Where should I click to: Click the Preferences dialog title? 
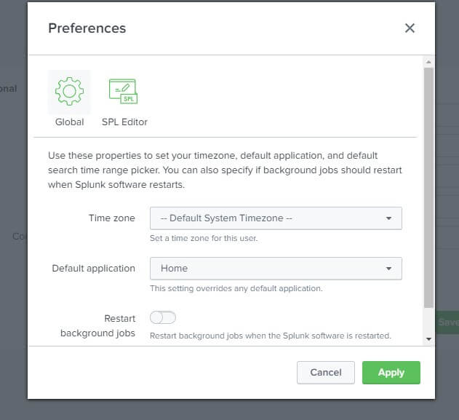[87, 28]
